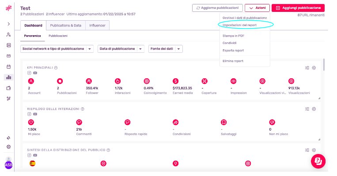The height and width of the screenshot is (176, 337).
Task: Click the $173,823.35 earned media value
Action: click(x=182, y=88)
